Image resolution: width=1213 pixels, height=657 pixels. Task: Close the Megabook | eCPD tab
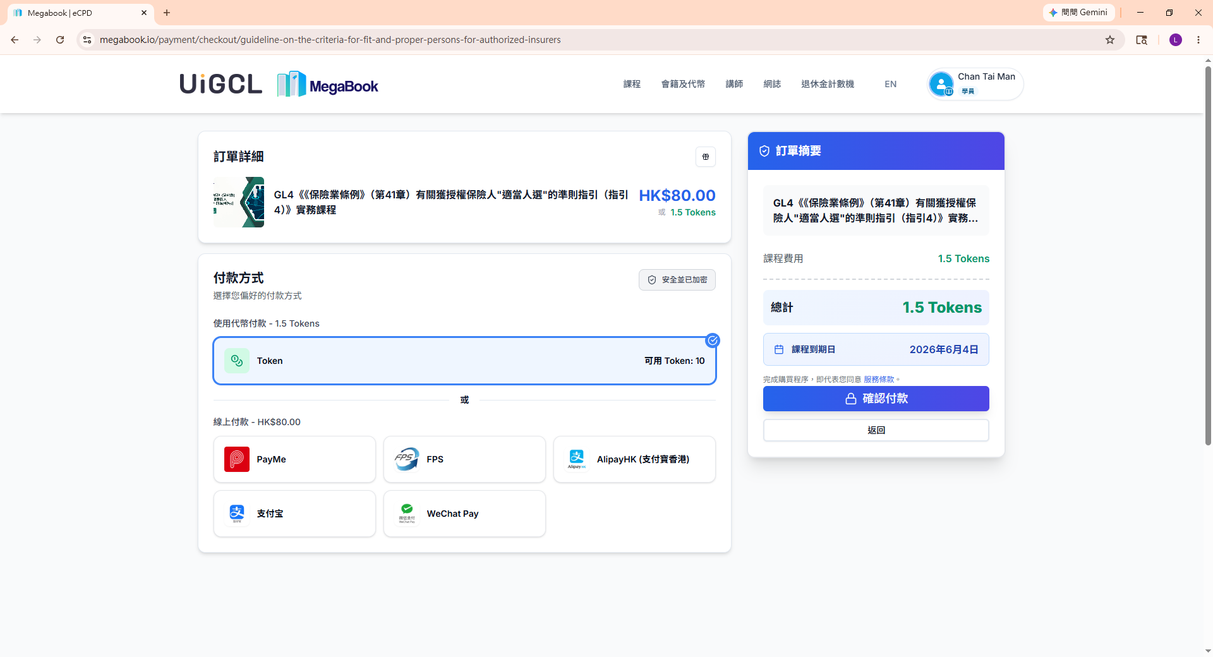pyautogui.click(x=144, y=13)
